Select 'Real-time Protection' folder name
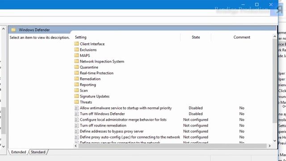Viewport: 286px width, 161px height. 97,73
